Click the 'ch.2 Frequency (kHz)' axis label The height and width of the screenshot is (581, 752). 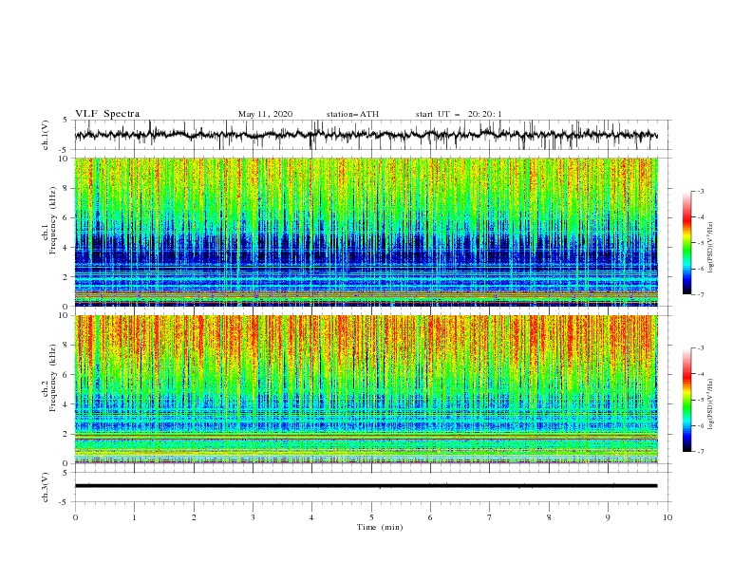(48, 378)
